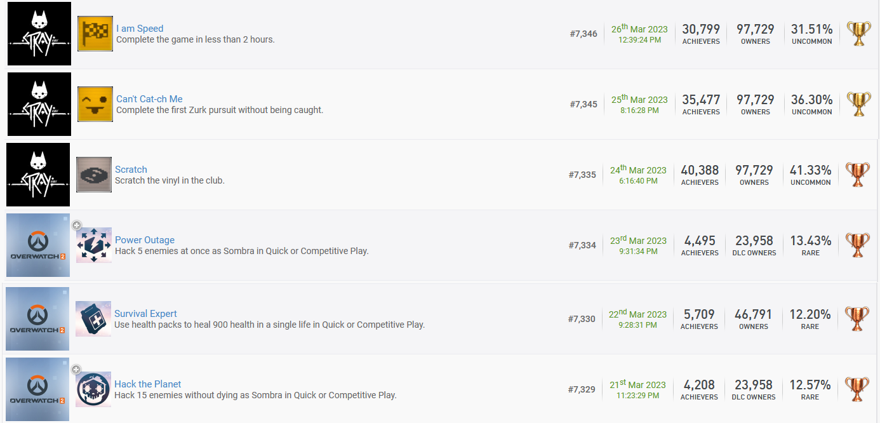Viewport: 880px width, 423px height.
Task: Expand the plus badge on Hack the Planet
Action: click(x=76, y=369)
